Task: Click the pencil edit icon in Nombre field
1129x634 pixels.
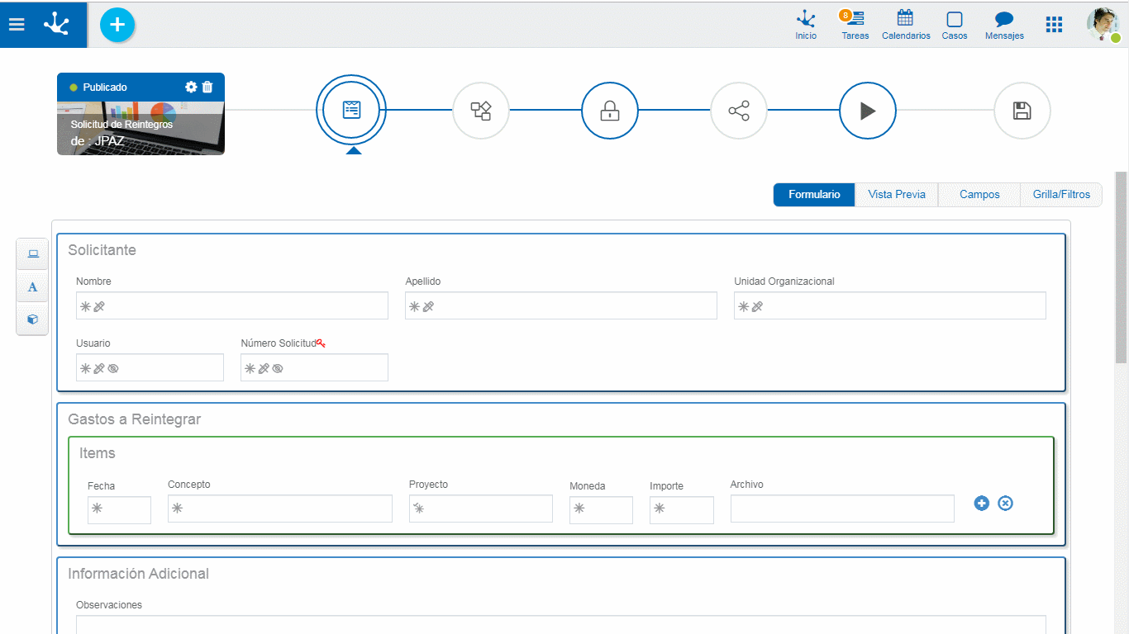Action: pyautogui.click(x=99, y=306)
